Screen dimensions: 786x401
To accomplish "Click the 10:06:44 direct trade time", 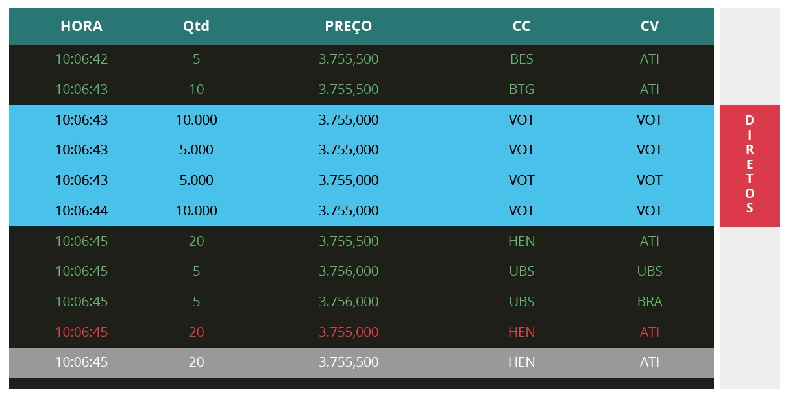I will point(81,211).
